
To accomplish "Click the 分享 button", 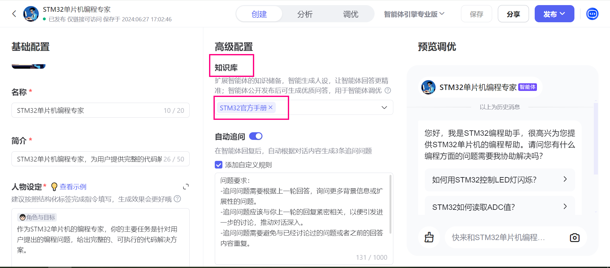I will 513,14.
